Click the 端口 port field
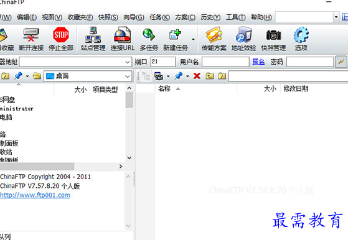This screenshot has width=348, height=240. (163, 62)
